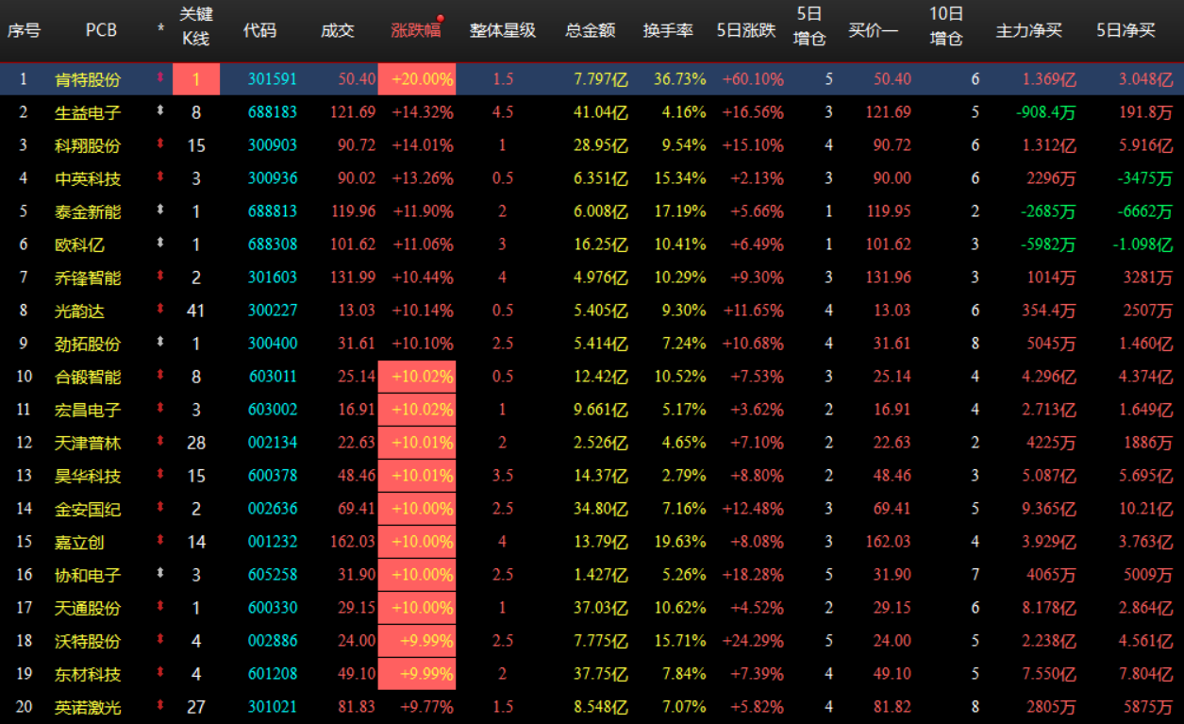The width and height of the screenshot is (1184, 724).
Task: Sort by the 主力净买 column header
Action: (x=1029, y=30)
